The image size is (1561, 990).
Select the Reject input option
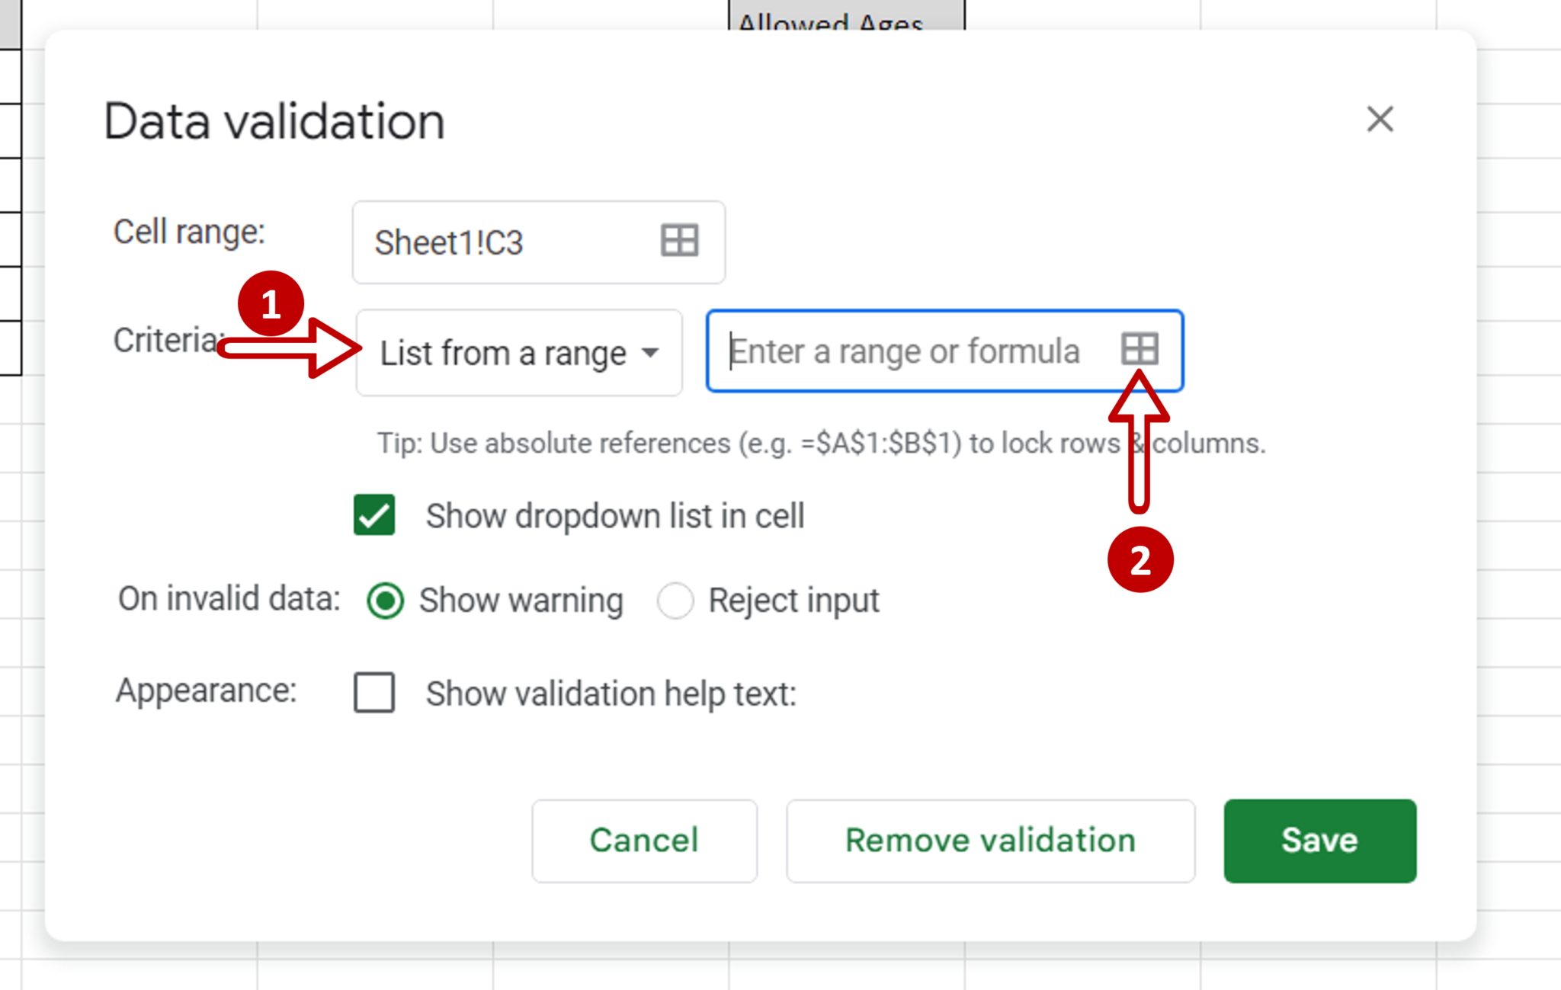pos(675,601)
